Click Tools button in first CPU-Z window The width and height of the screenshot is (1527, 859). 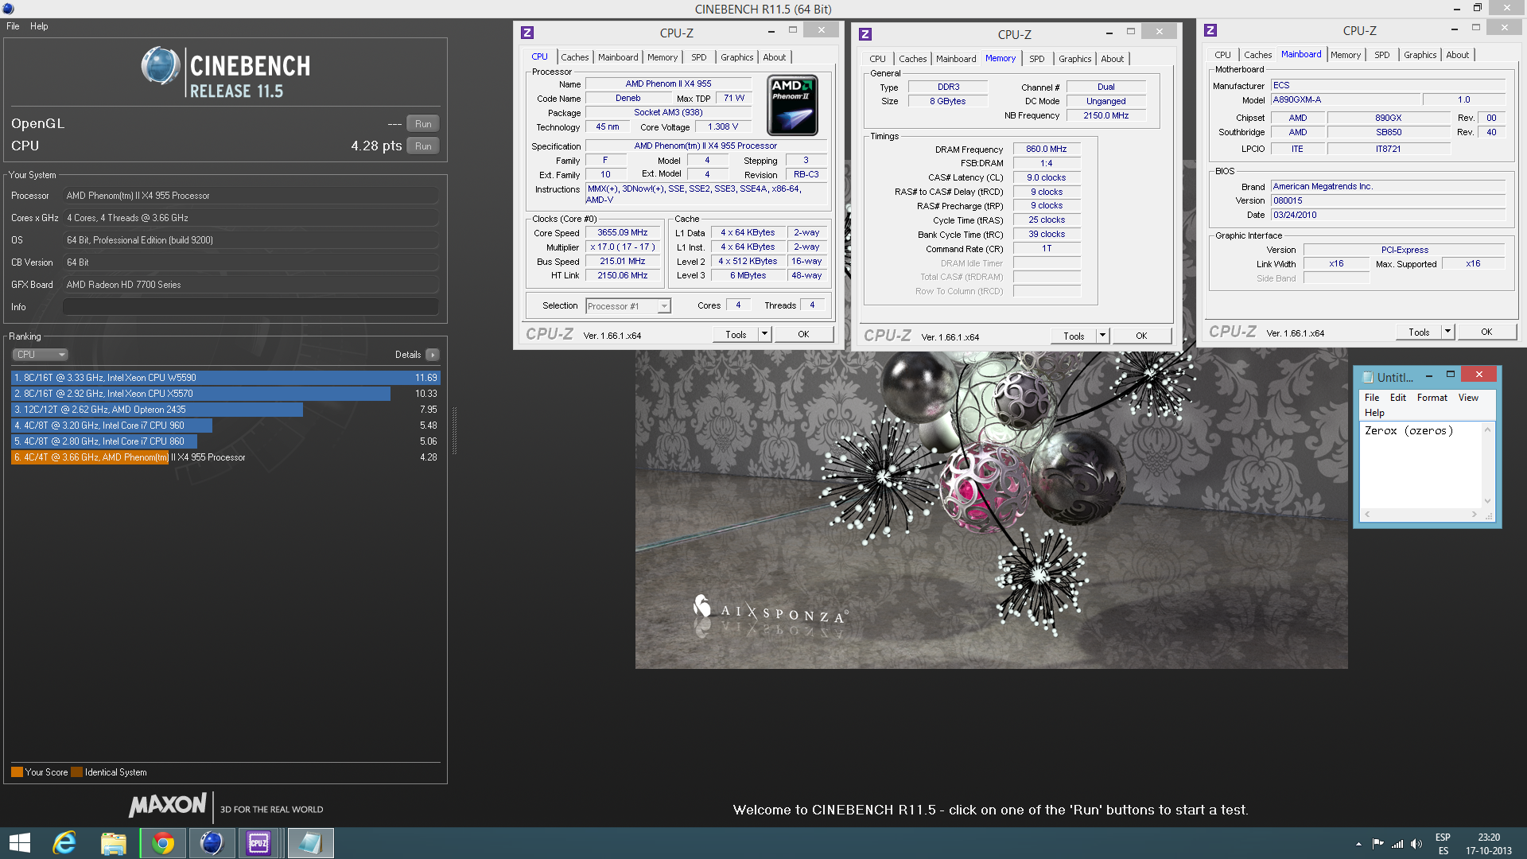pyautogui.click(x=736, y=335)
